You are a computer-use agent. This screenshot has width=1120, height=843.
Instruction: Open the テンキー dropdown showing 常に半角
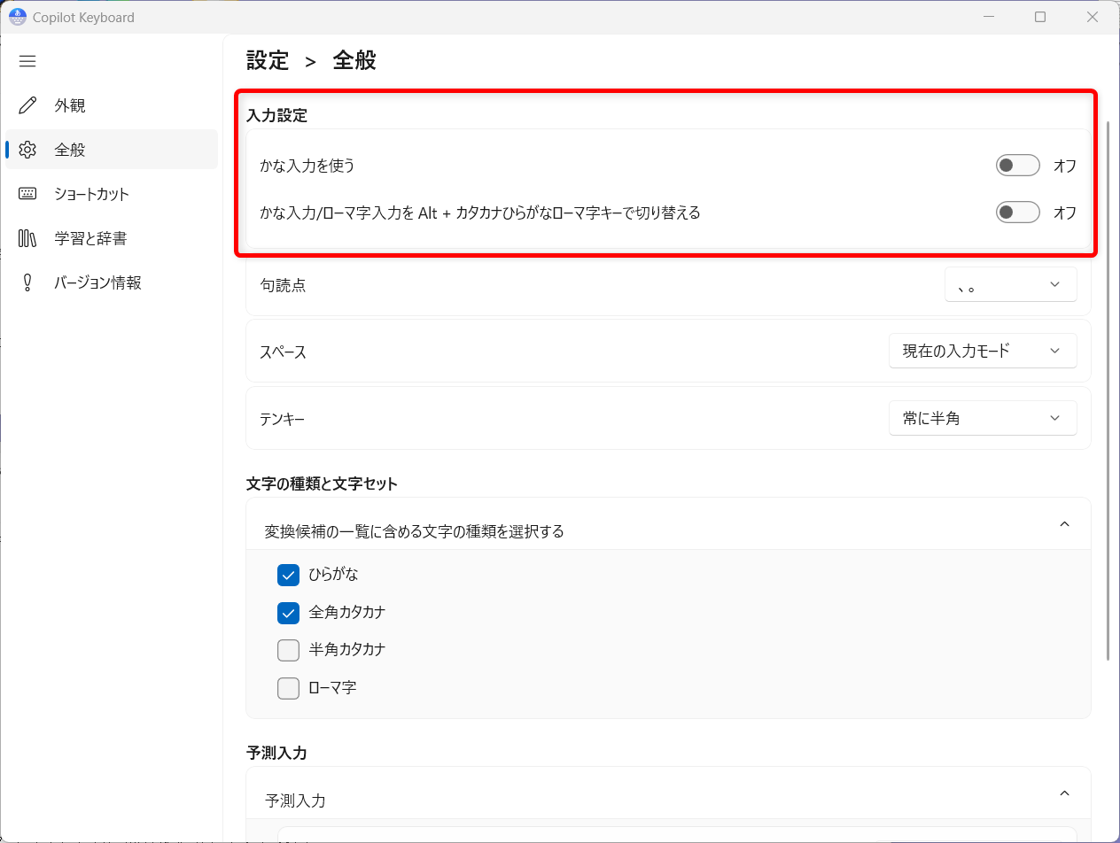click(983, 418)
